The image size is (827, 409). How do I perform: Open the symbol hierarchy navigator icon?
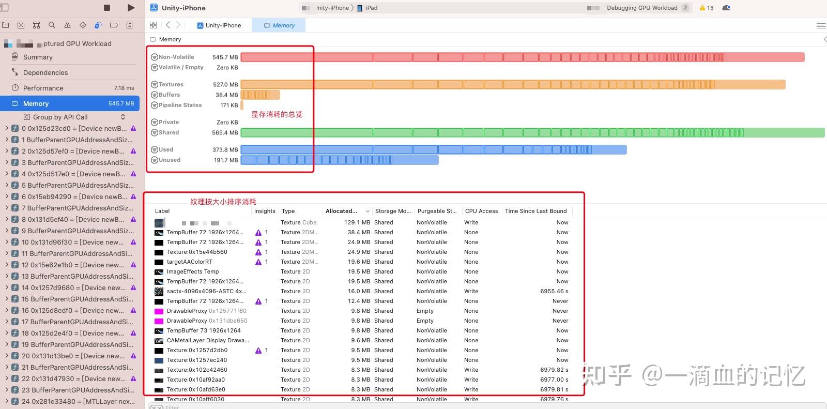pyautogui.click(x=36, y=25)
